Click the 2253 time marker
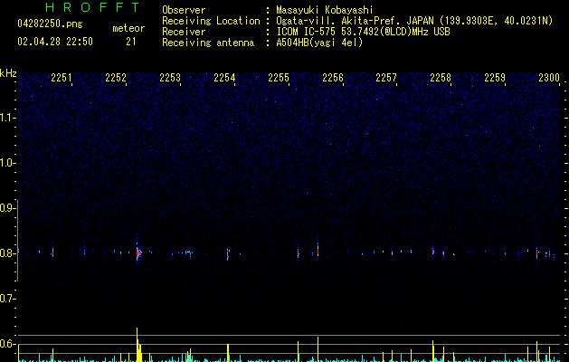This screenshot has height=362, width=569. [170, 77]
